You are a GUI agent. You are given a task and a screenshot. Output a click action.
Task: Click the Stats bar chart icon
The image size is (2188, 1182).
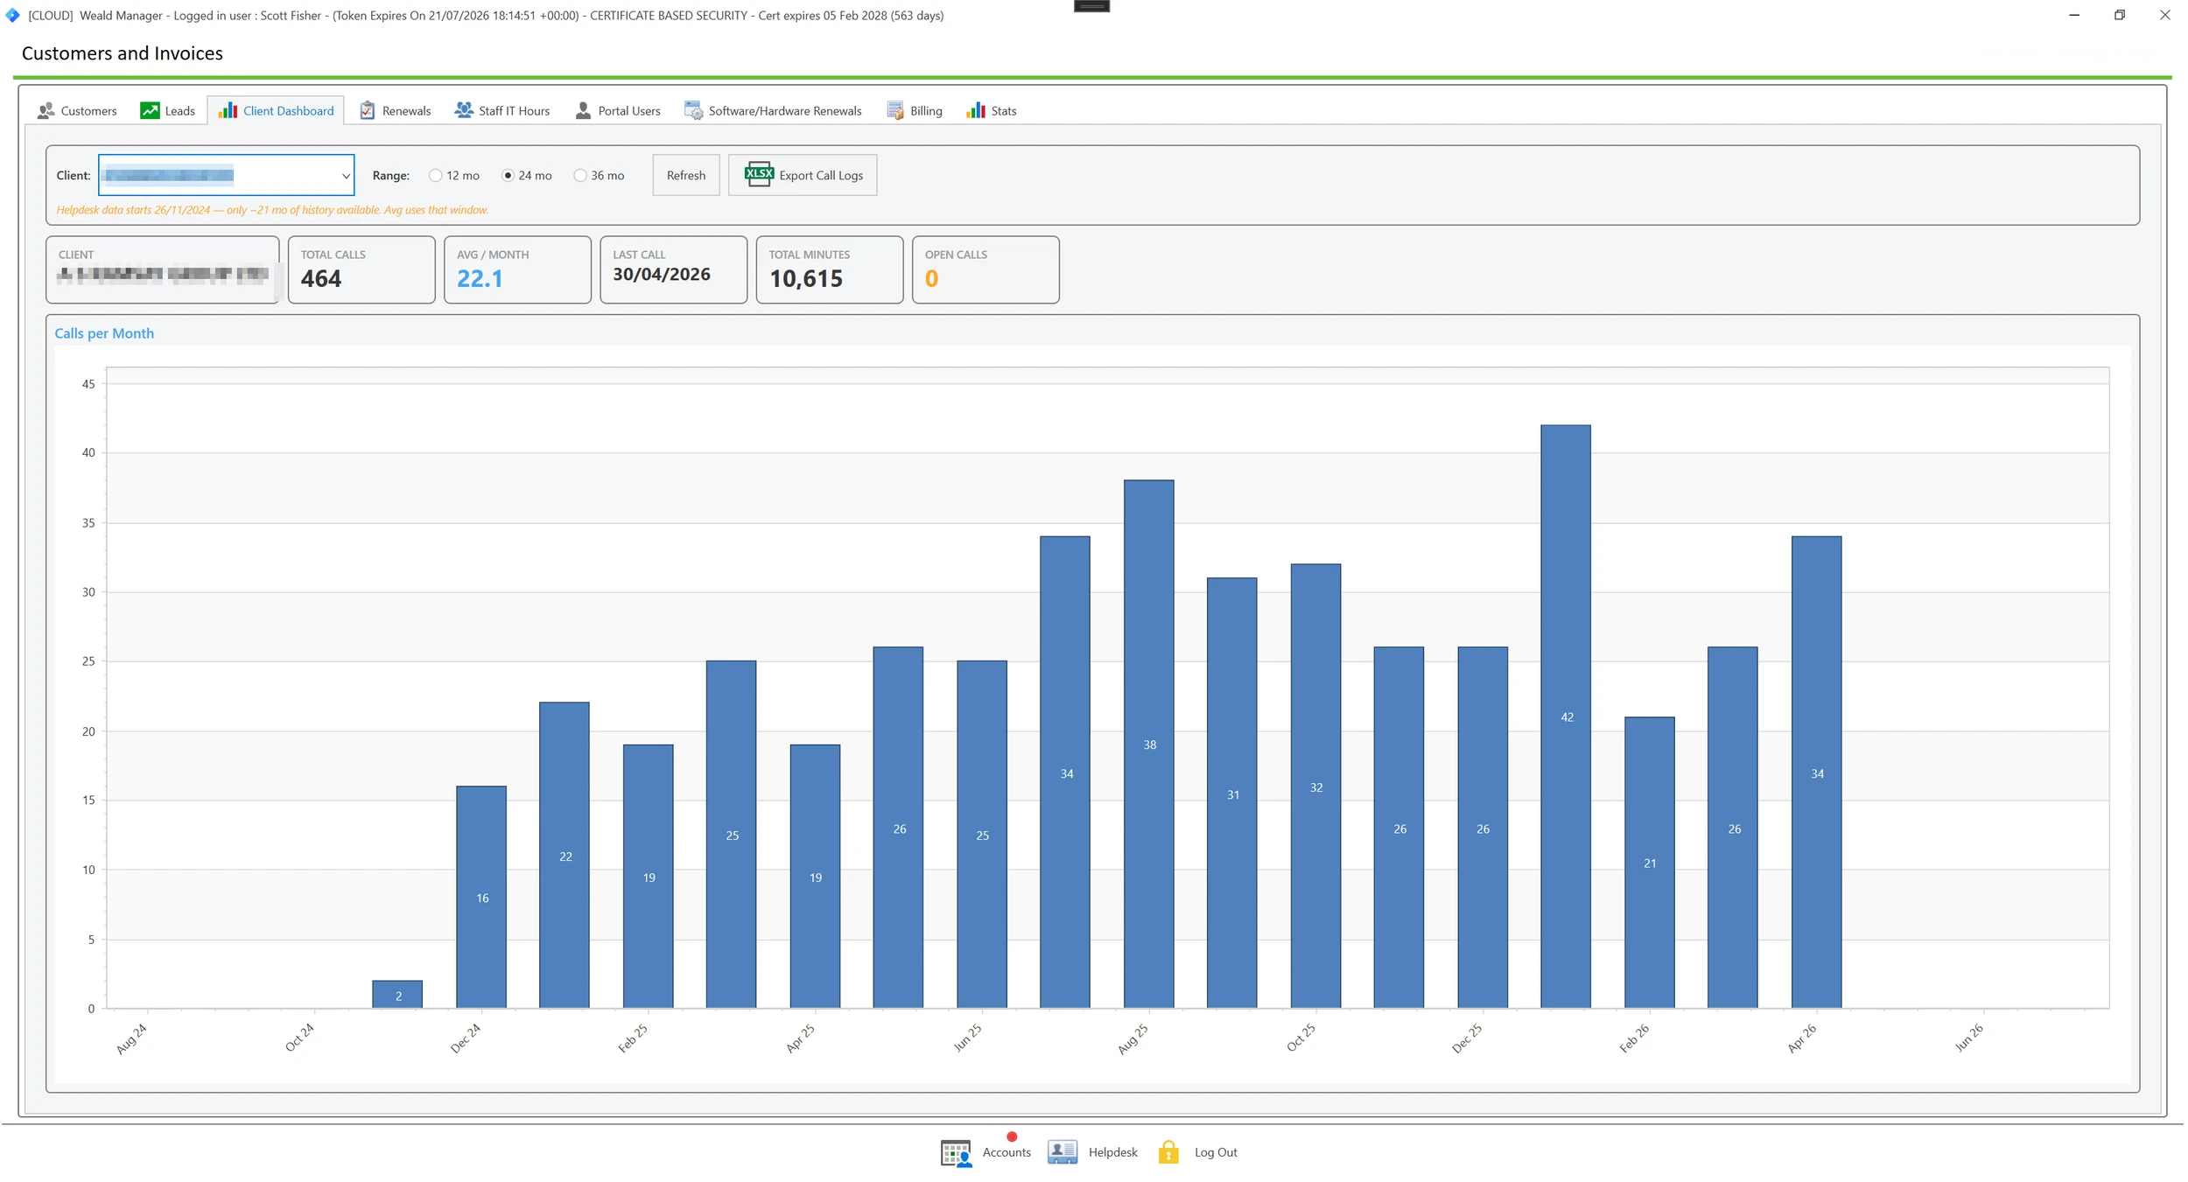[976, 111]
